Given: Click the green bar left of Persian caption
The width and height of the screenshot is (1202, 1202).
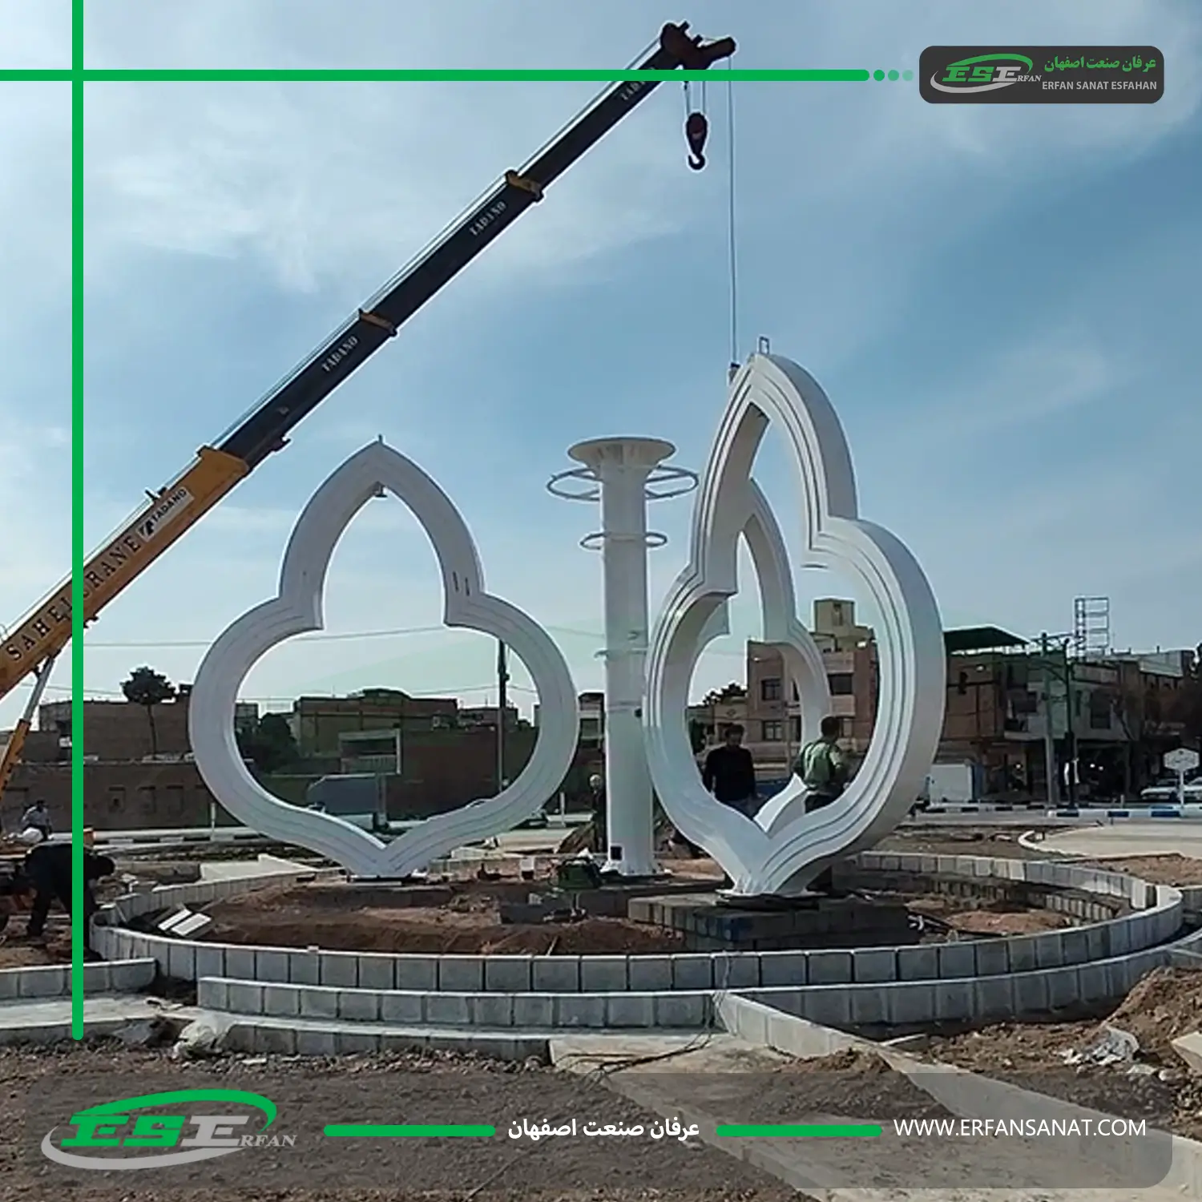Looking at the screenshot, I should point(409,1131).
